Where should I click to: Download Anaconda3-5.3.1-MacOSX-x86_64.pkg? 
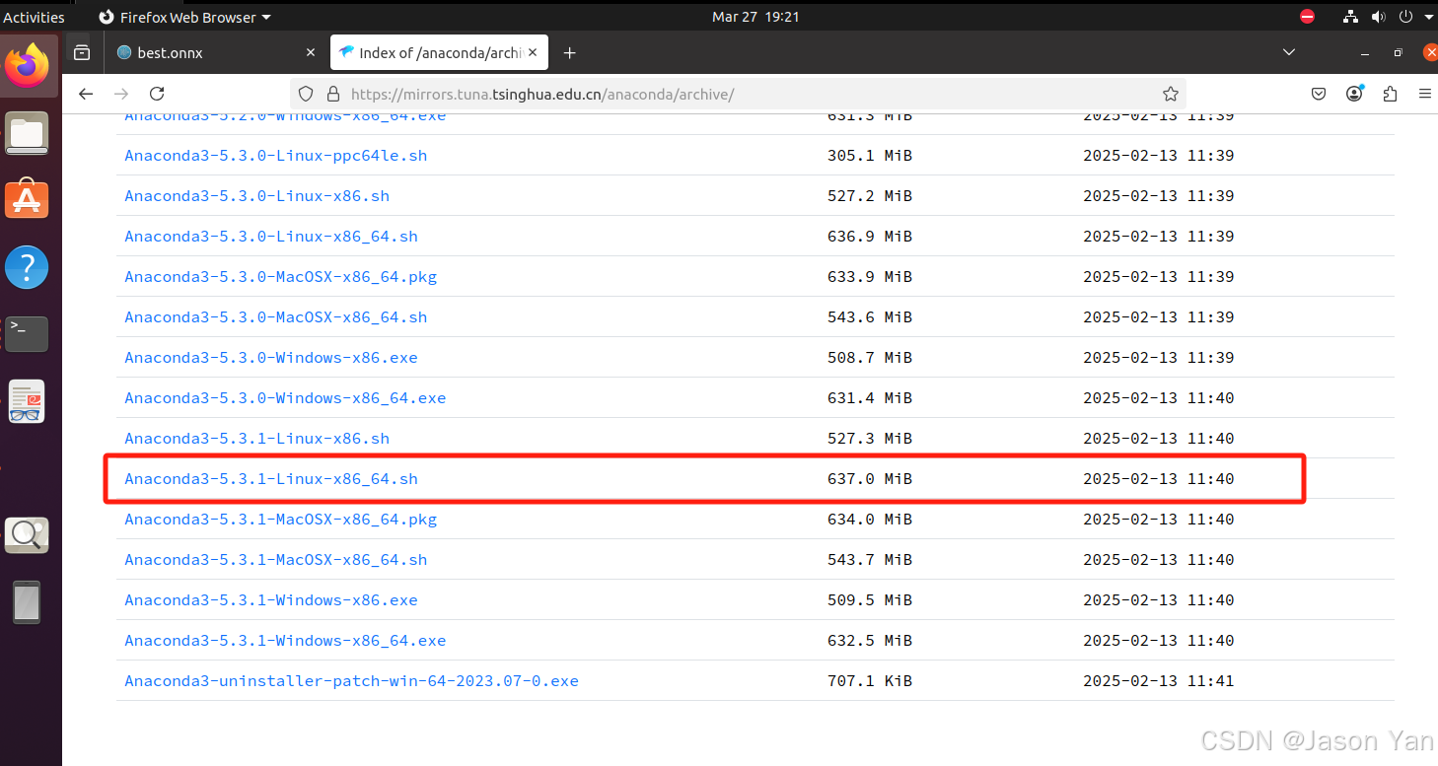point(281,520)
